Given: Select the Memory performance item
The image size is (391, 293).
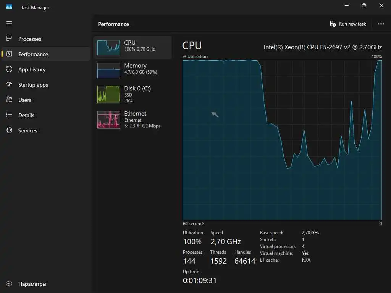Looking at the screenshot, I should pos(132,71).
